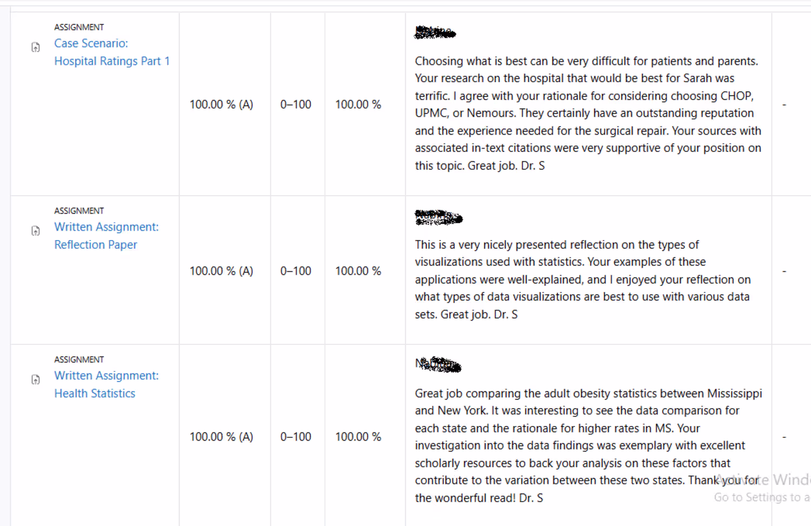The height and width of the screenshot is (526, 811).
Task: Select Reflection Paper grade 100.00 % (A)
Action: 221,271
